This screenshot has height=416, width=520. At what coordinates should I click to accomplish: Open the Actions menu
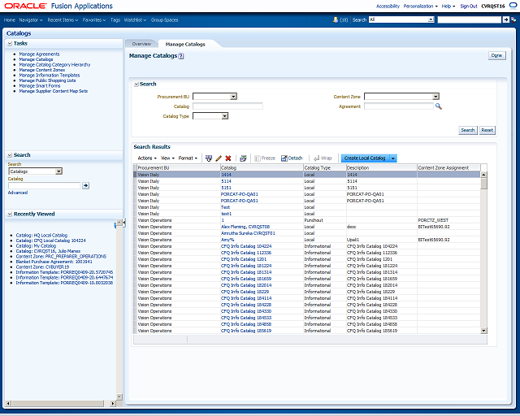pos(147,158)
